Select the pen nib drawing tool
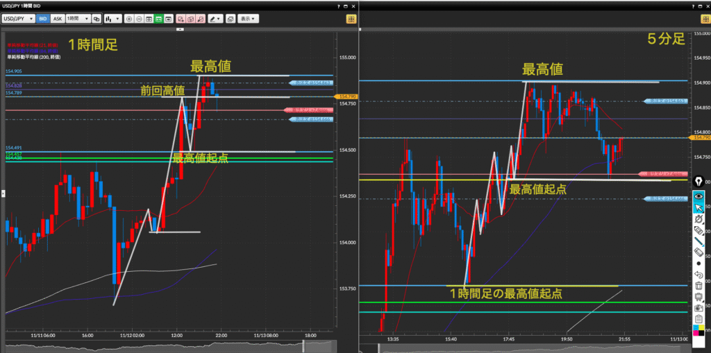 pos(699,183)
